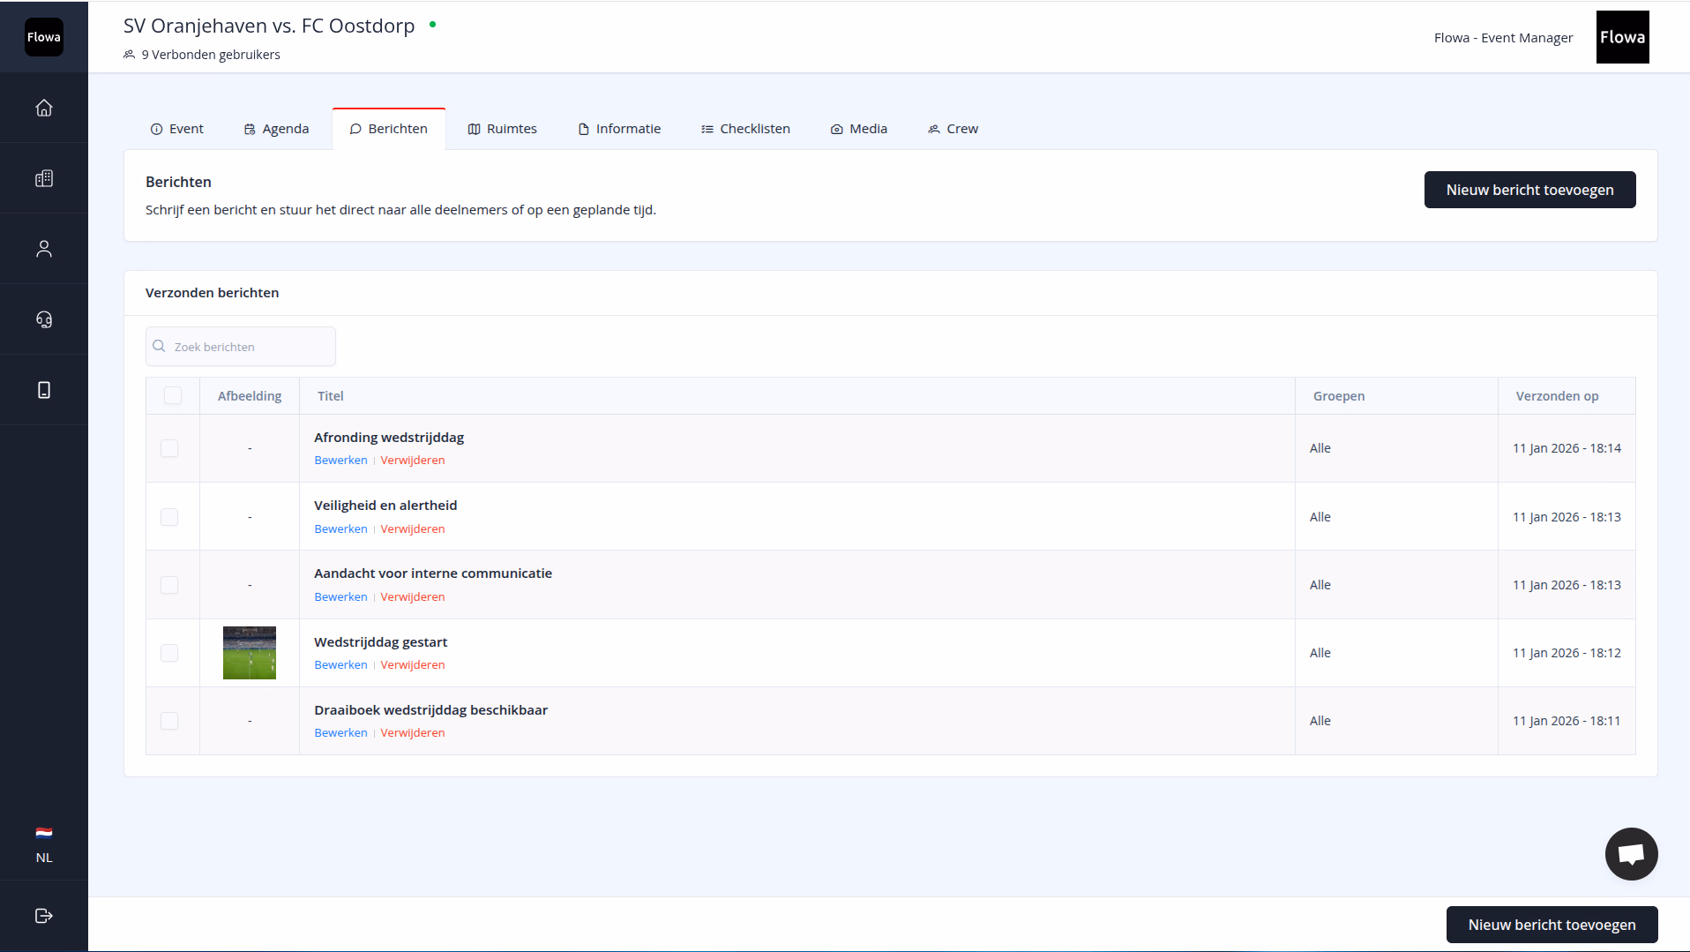
Task: Toggle the select-all messages checkbox
Action: pos(173,395)
